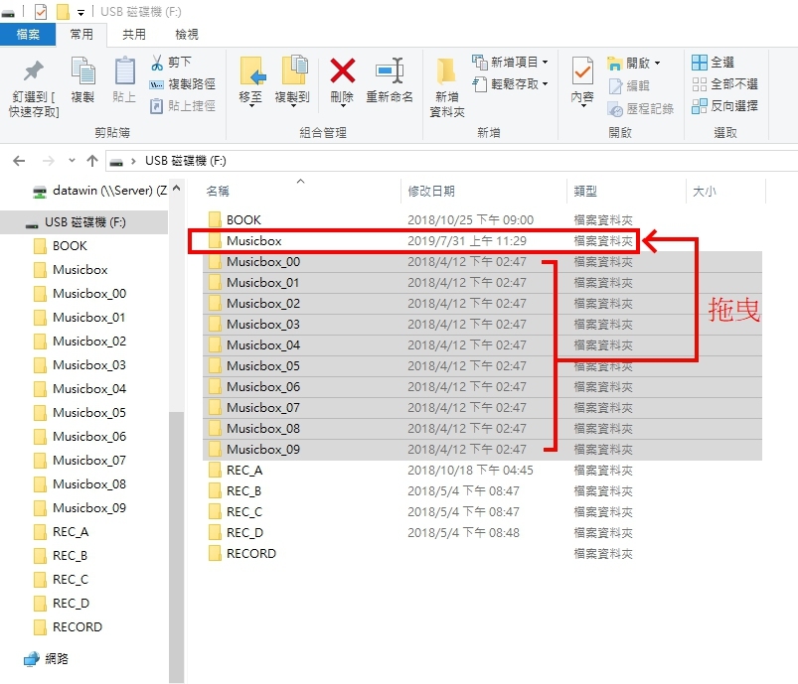Click Paste shortcut (貼上捷徑) icon
The image size is (798, 684).
pyautogui.click(x=156, y=106)
